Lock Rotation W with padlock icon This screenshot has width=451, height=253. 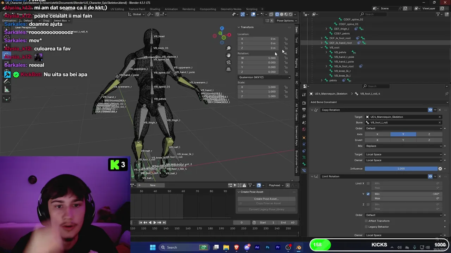(286, 58)
